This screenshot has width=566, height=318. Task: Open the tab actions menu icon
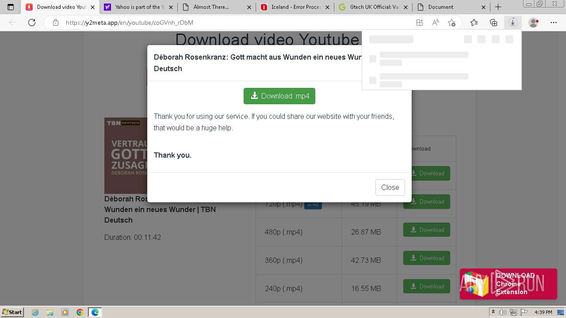tap(11, 7)
